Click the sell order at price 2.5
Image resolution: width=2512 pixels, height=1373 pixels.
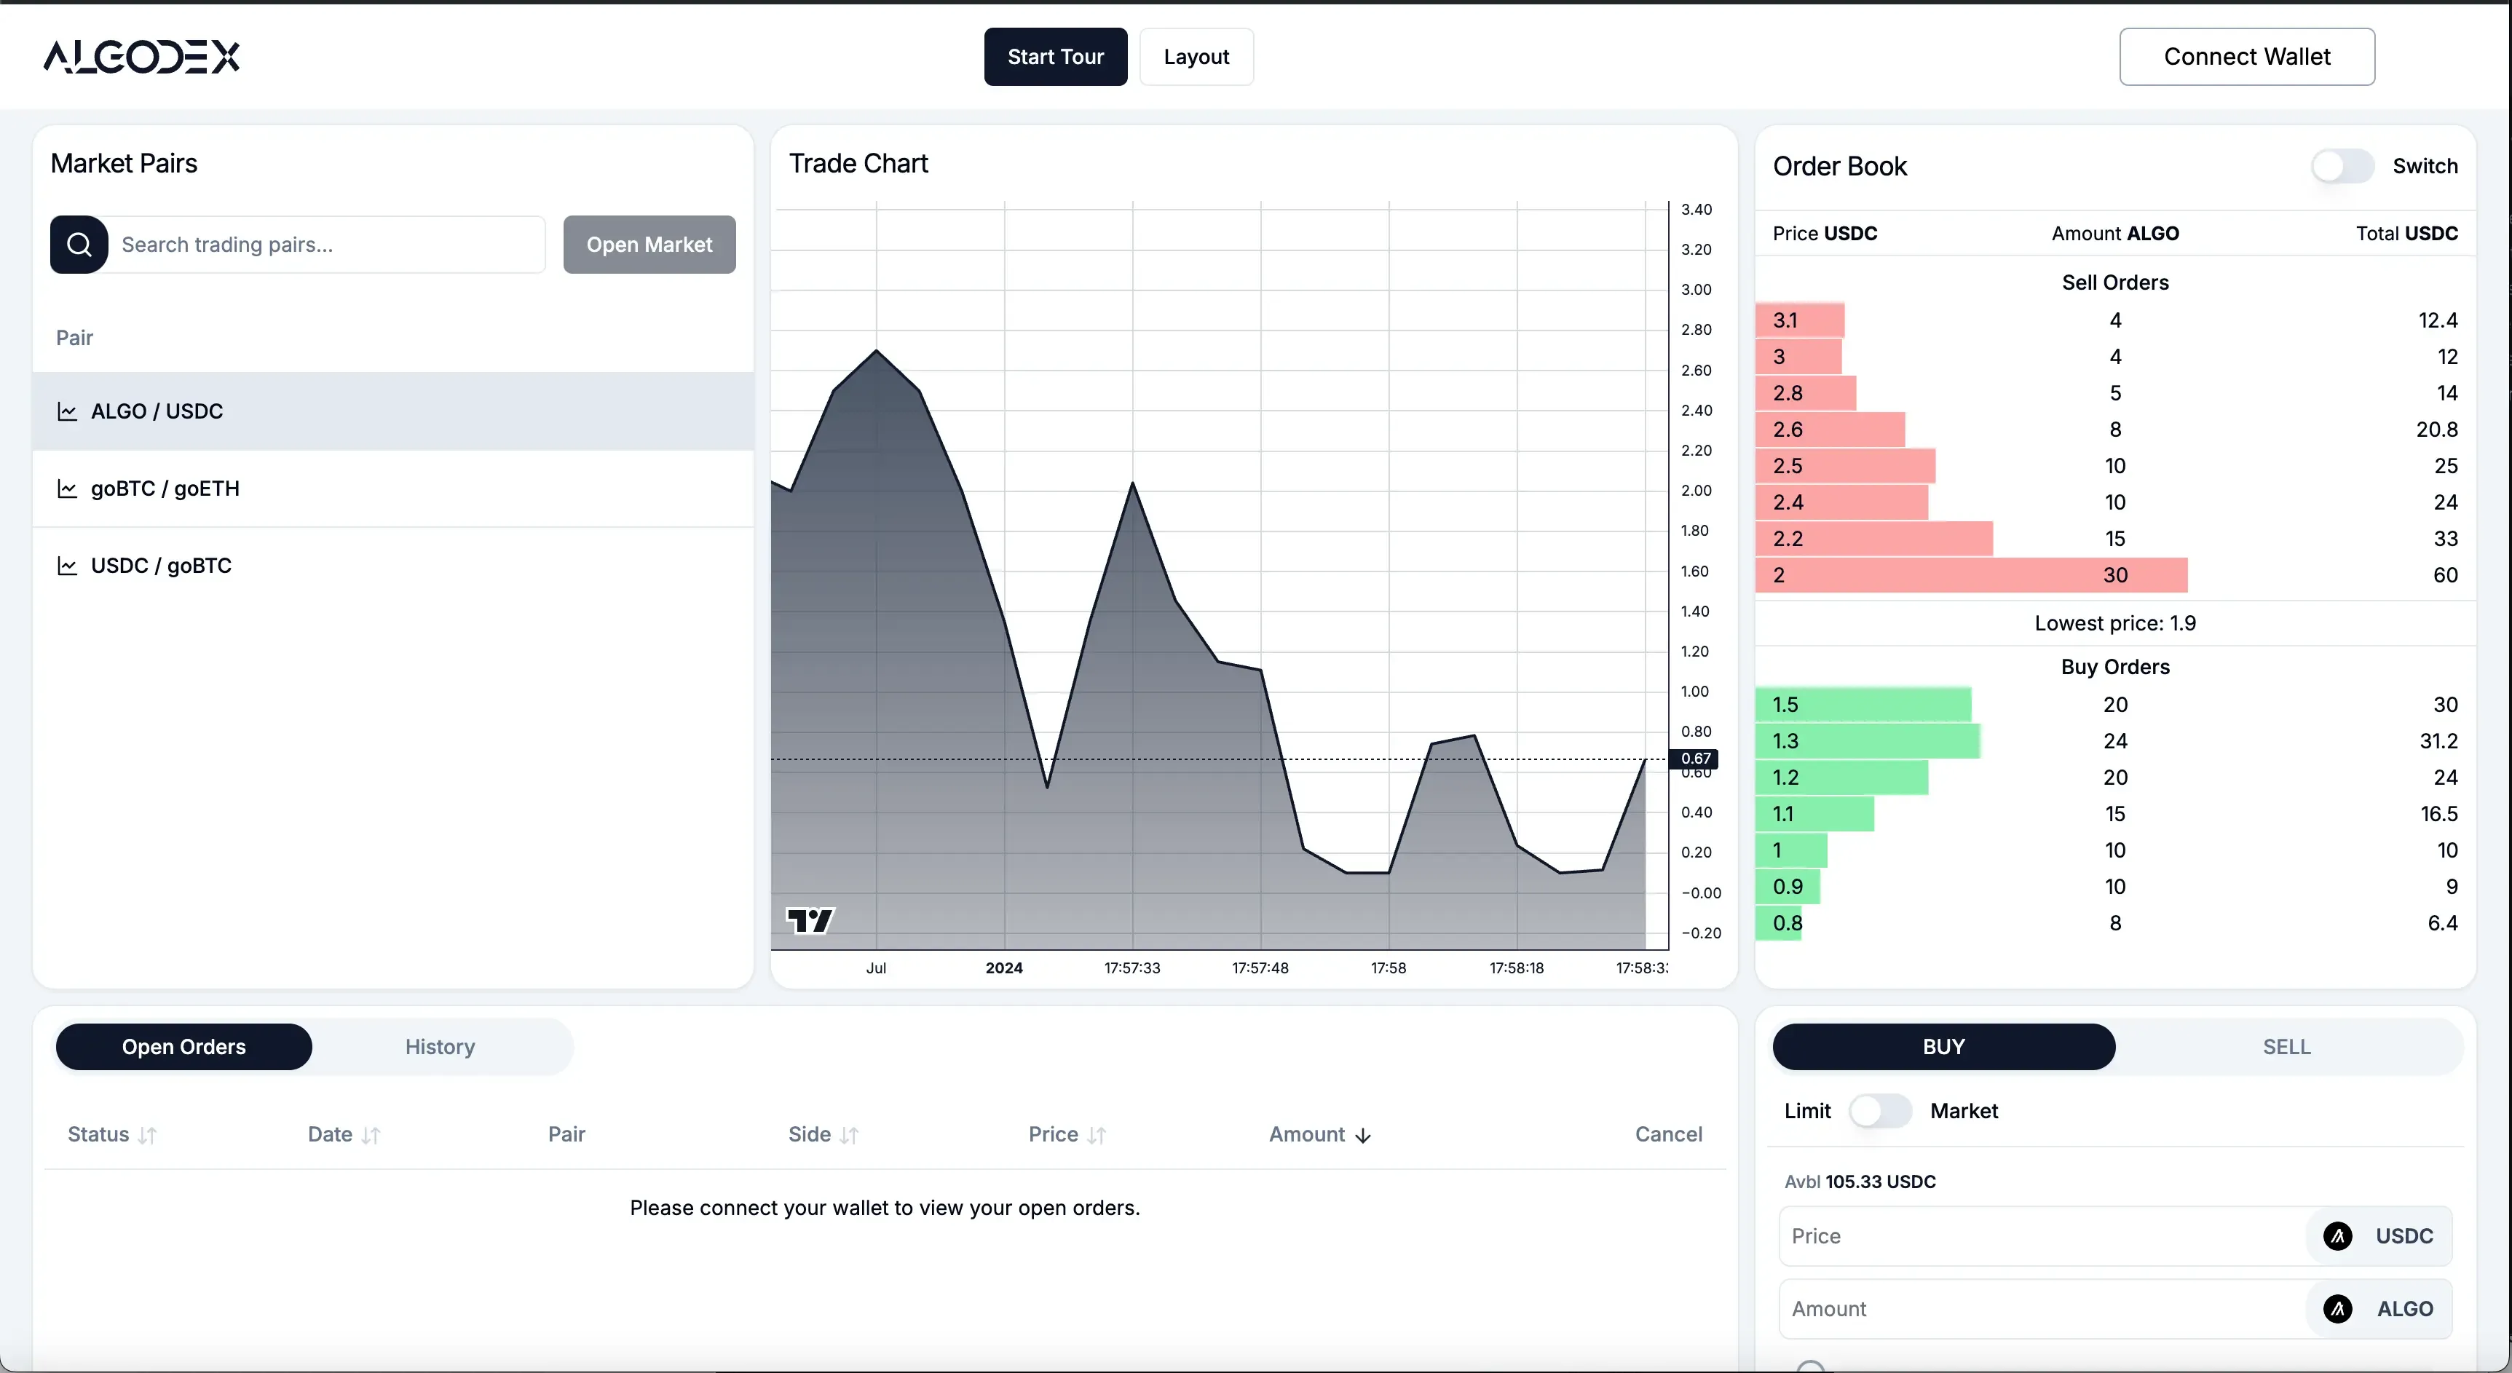2115,466
